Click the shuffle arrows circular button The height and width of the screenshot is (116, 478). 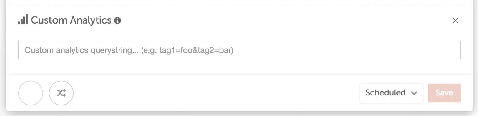61,93
